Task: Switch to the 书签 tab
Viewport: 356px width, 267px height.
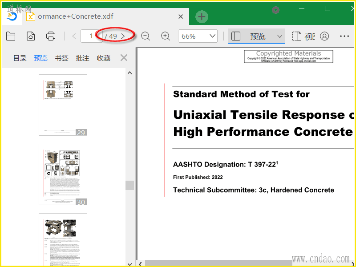Action: tap(61, 58)
